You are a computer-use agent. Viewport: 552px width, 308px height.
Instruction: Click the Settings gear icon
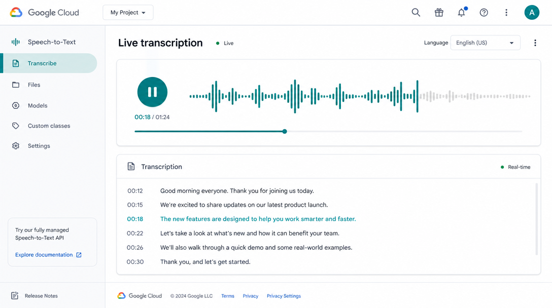coord(16,146)
